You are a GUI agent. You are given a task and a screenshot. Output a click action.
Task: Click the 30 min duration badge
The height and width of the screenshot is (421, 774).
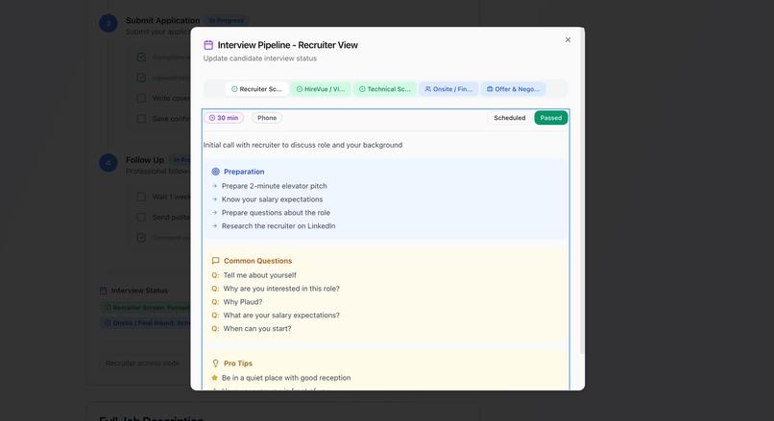[224, 118]
